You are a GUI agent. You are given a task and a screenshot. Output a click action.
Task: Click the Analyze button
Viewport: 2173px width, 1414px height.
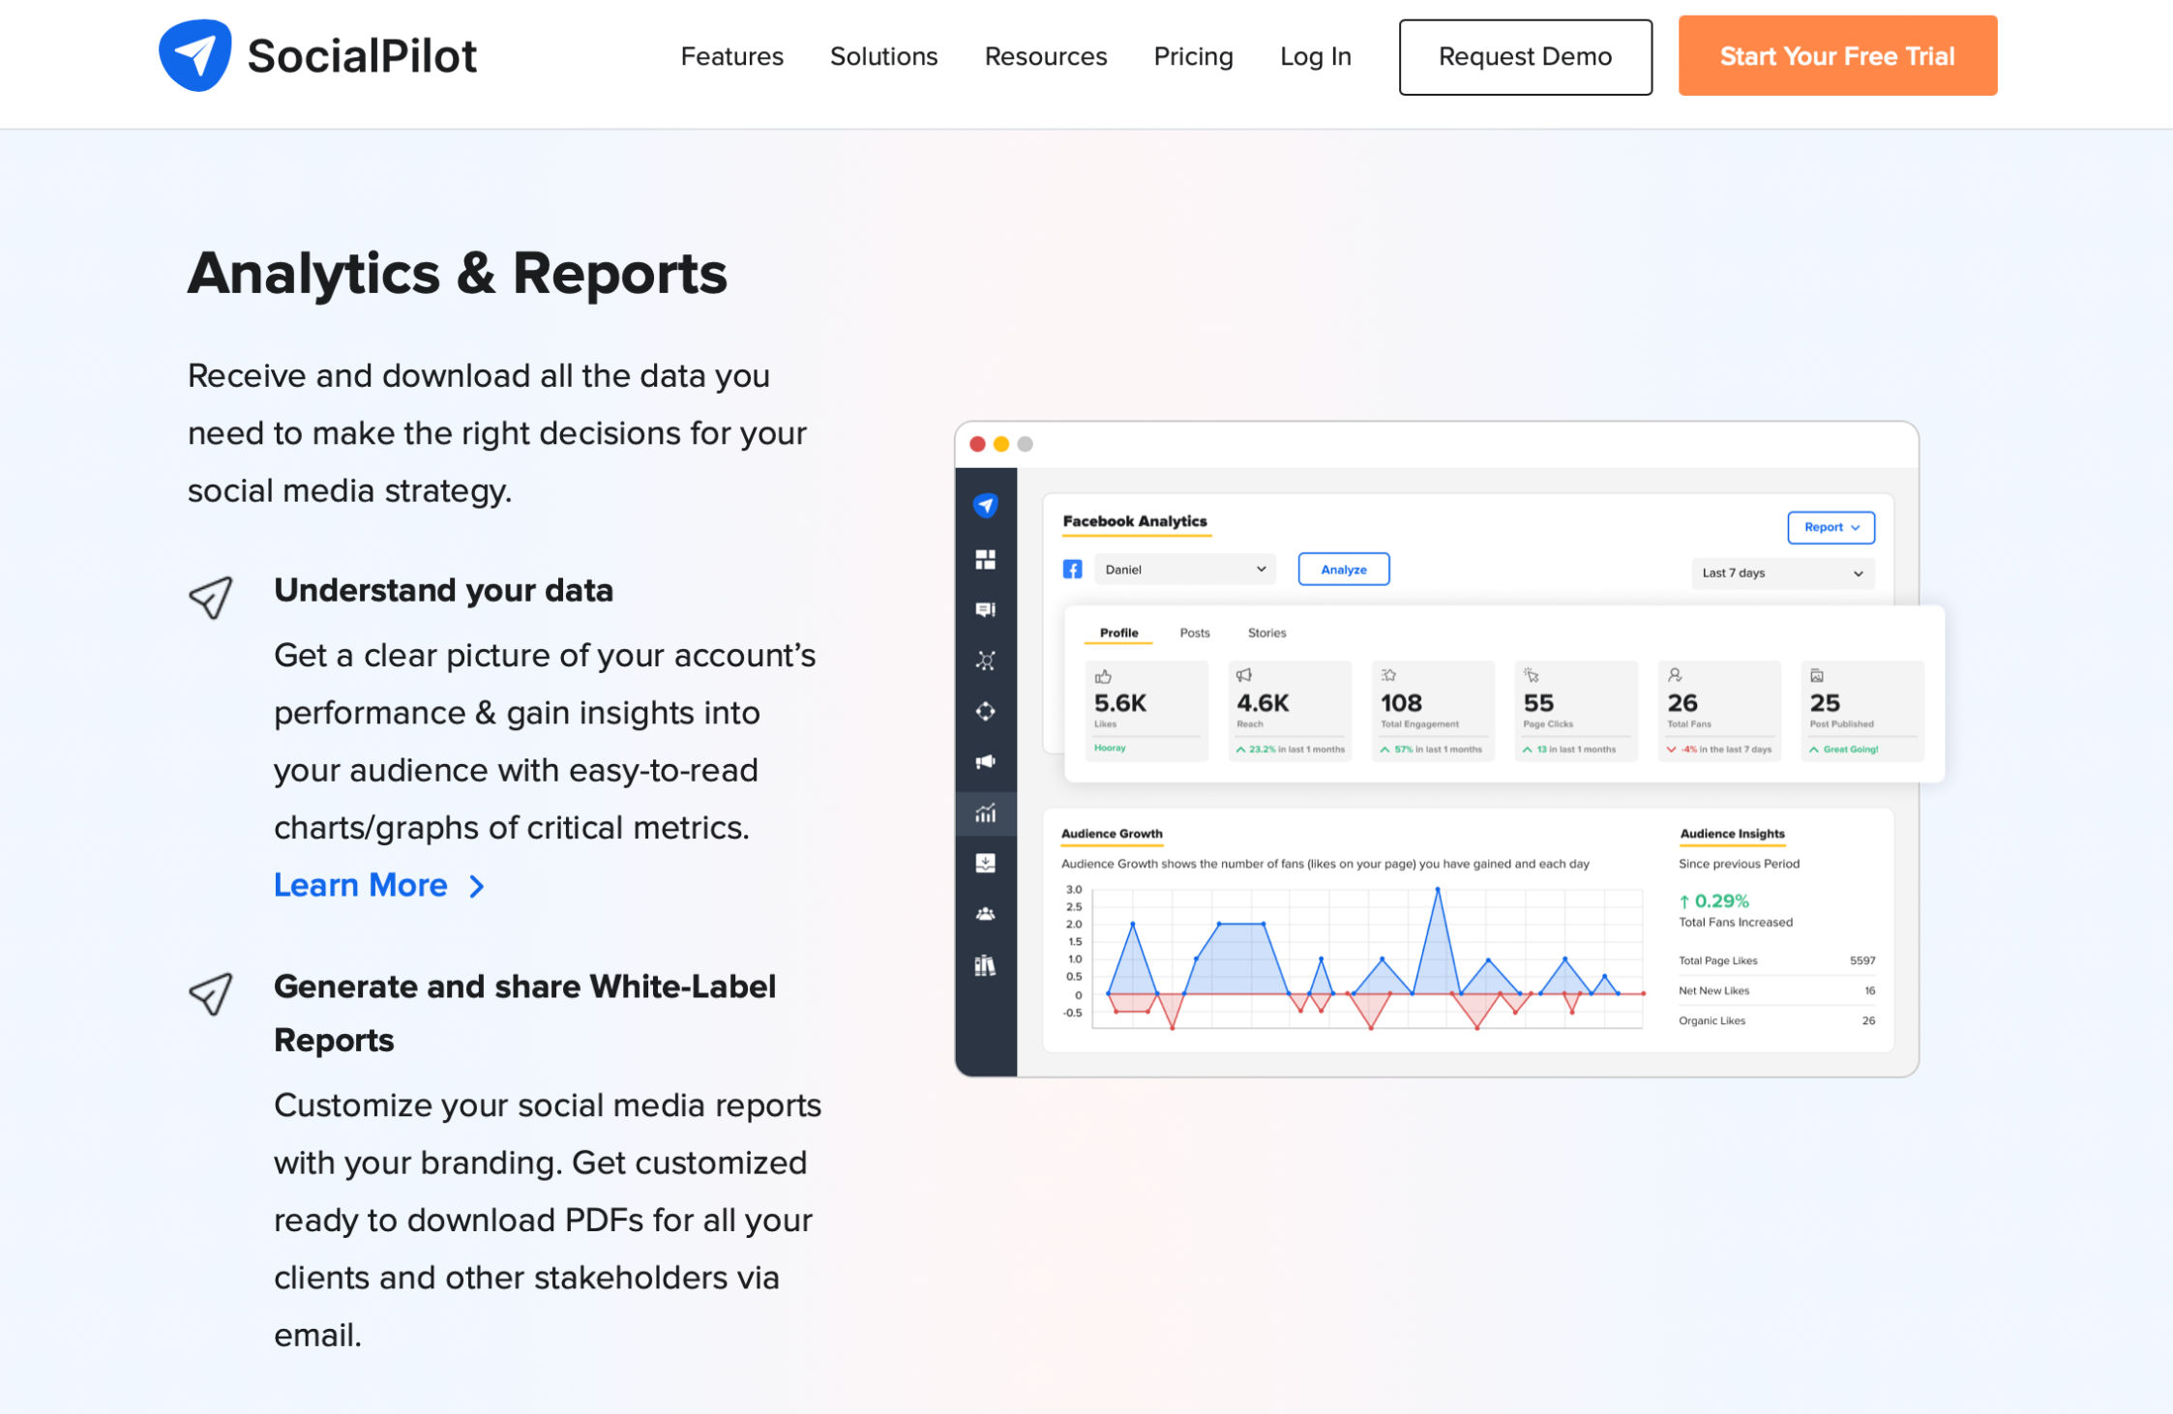[1343, 569]
